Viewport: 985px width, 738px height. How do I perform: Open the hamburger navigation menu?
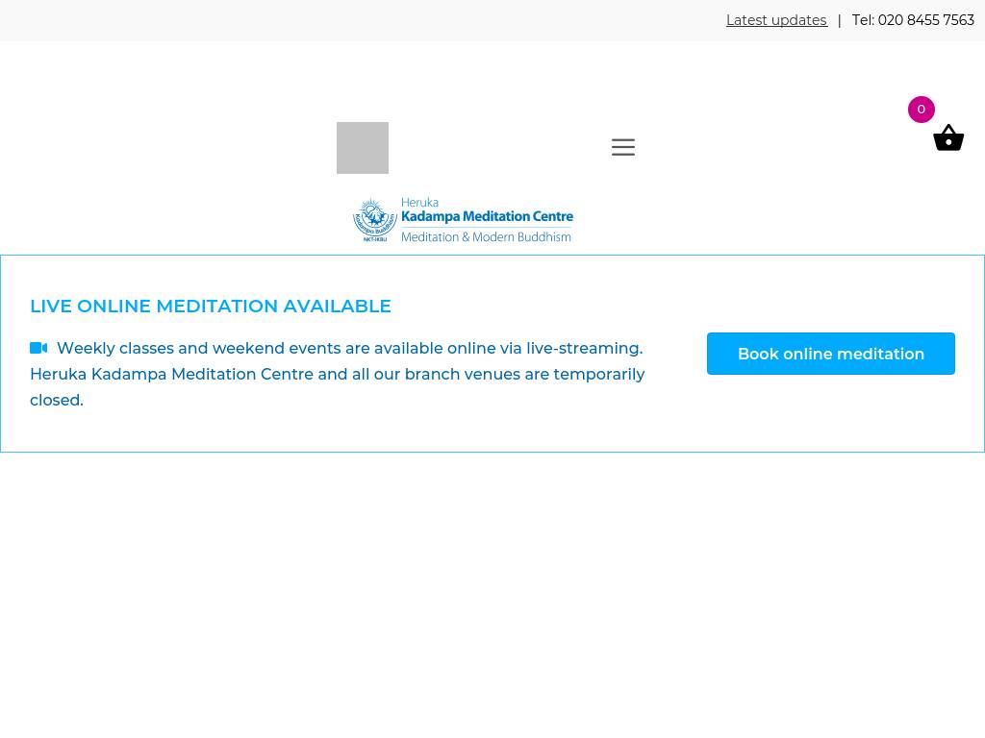coord(623,147)
